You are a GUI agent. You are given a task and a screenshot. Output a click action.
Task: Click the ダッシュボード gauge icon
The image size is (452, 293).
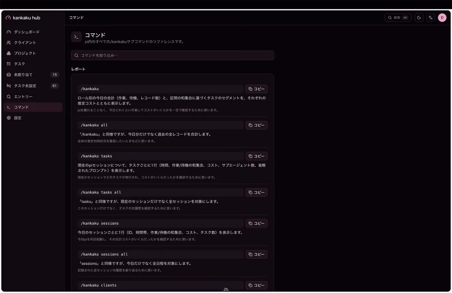[x=9, y=32]
